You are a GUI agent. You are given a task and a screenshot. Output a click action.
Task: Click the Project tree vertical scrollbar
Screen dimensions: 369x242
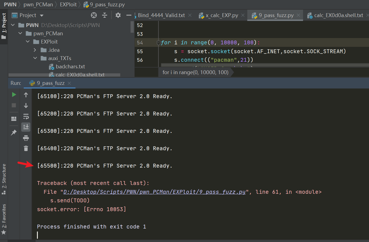click(132, 27)
